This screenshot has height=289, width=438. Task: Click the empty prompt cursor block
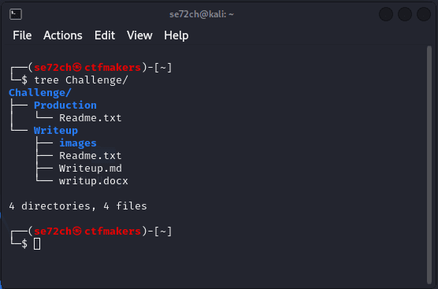[37, 244]
